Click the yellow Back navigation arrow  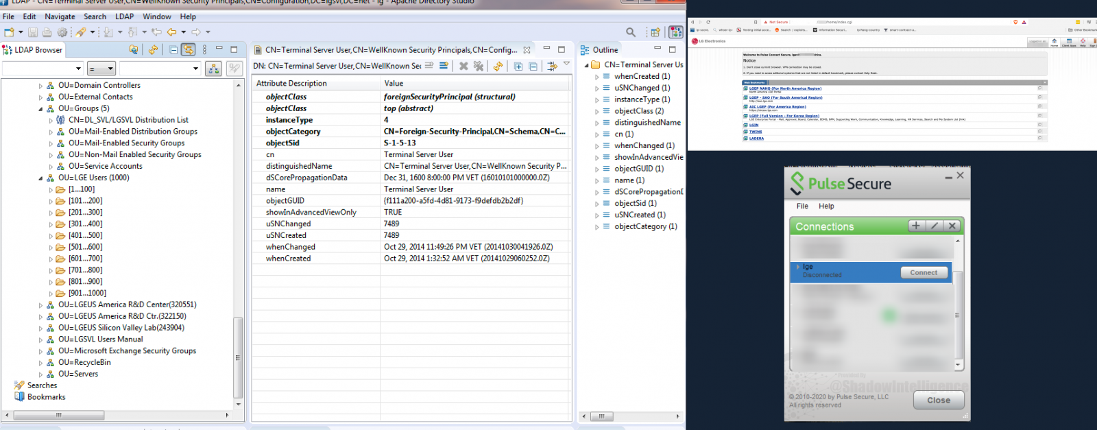click(171, 32)
